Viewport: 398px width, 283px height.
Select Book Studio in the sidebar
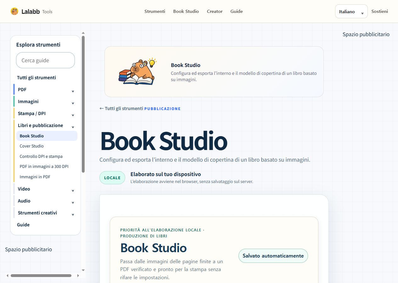pyautogui.click(x=47, y=136)
